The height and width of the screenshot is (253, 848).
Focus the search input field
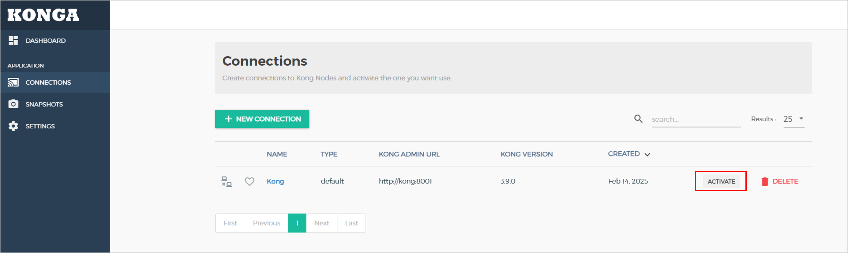(x=696, y=119)
